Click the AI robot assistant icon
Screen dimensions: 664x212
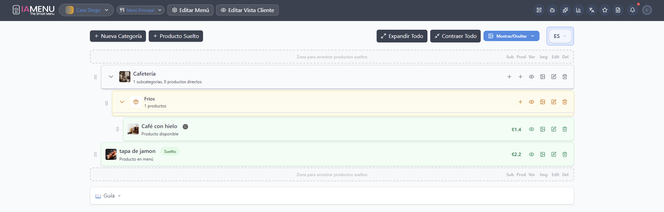(552, 10)
